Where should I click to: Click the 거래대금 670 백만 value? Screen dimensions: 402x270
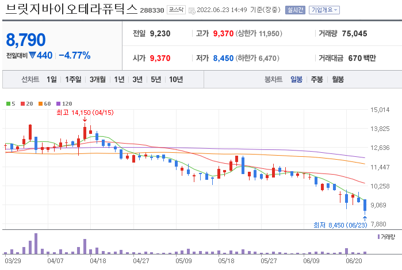(362, 58)
